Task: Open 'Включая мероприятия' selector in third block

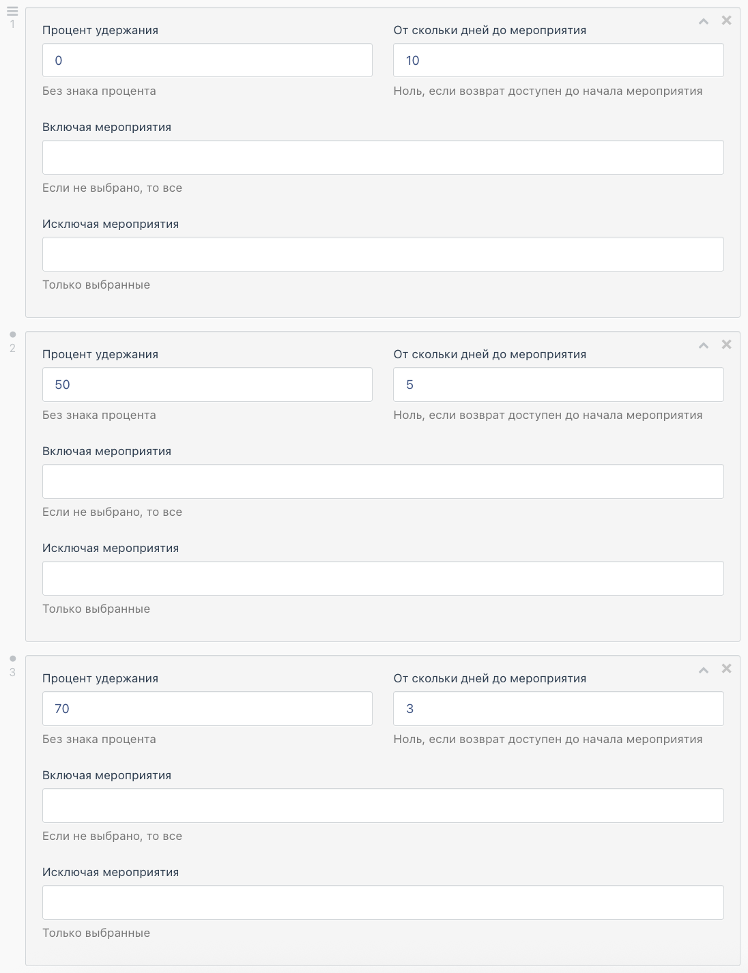Action: click(383, 806)
